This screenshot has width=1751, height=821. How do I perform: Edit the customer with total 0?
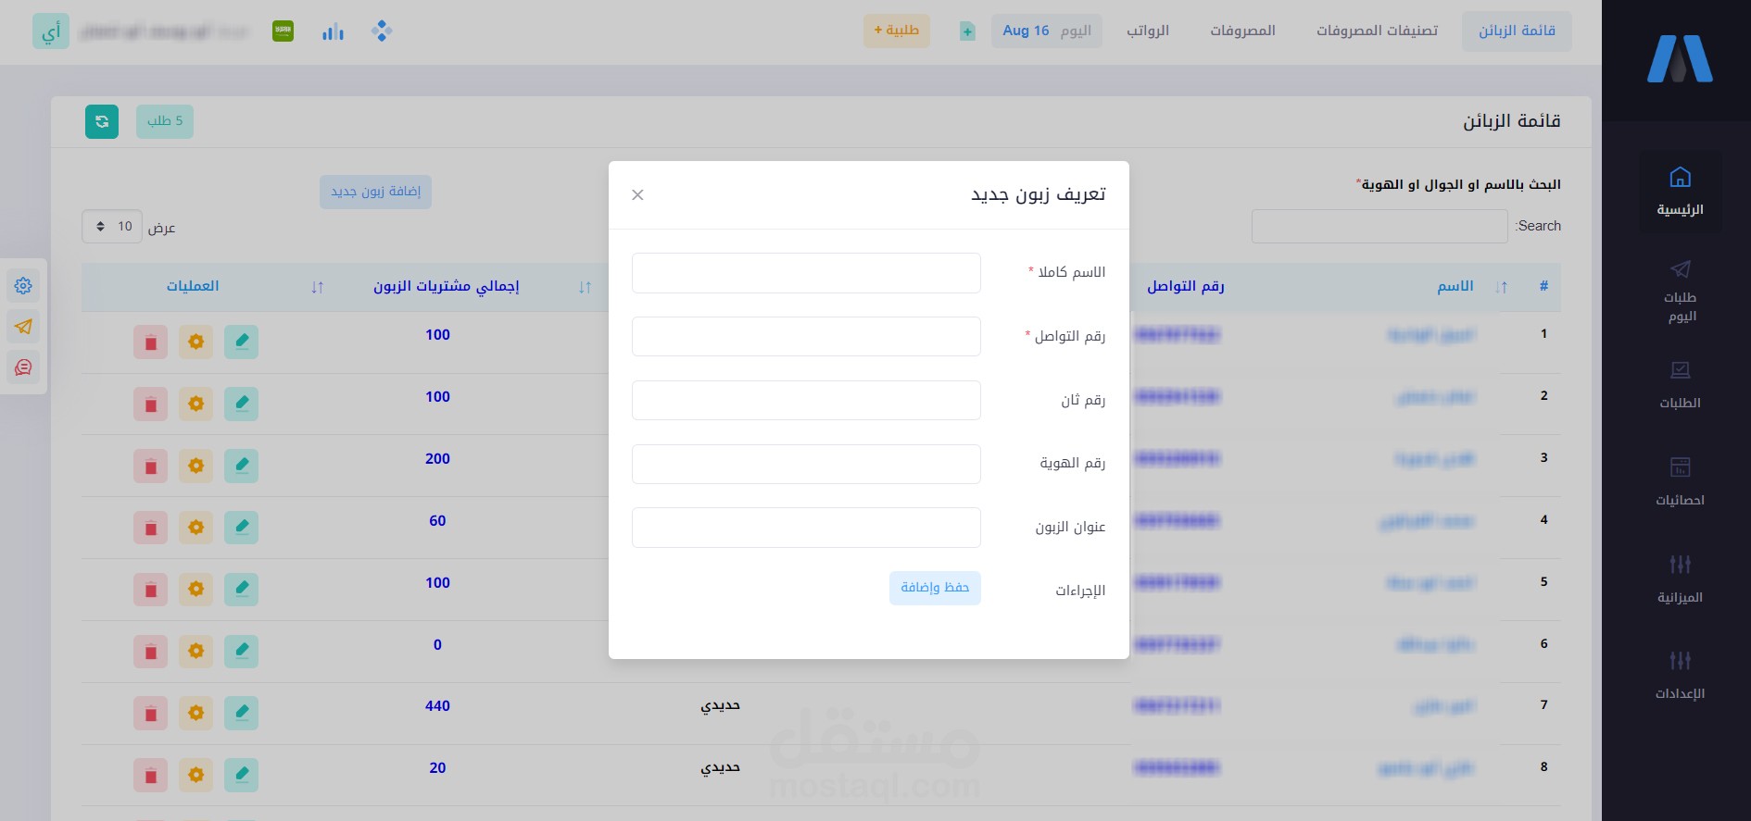tap(241, 652)
